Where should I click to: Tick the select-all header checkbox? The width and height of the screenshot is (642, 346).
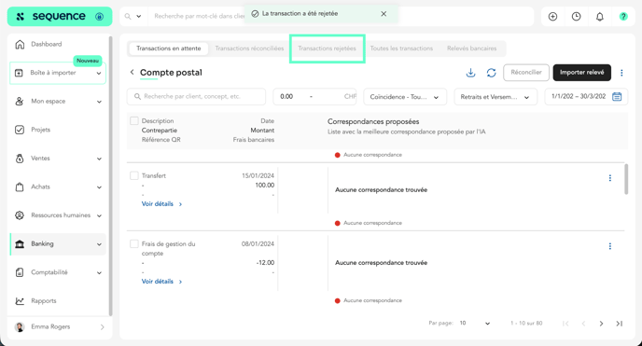133,120
